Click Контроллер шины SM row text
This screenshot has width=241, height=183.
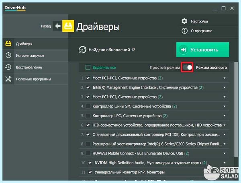(135, 106)
